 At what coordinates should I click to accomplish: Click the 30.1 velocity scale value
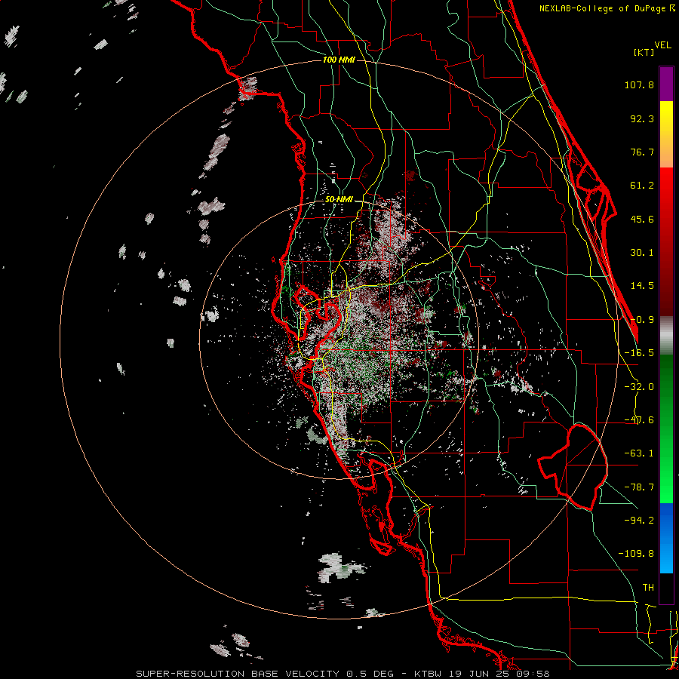(642, 253)
